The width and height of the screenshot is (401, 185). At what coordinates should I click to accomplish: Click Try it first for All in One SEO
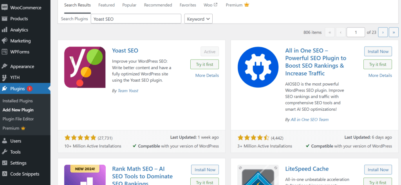tap(378, 65)
